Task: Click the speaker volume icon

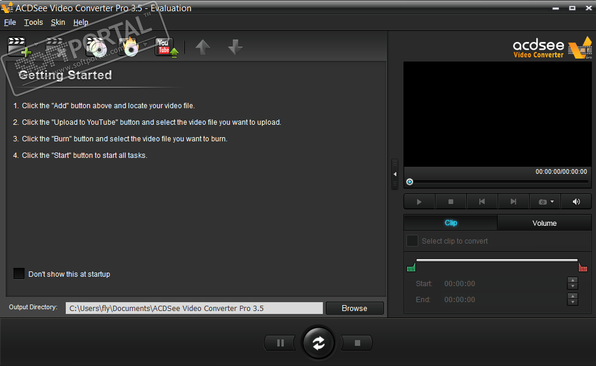Action: [x=576, y=202]
